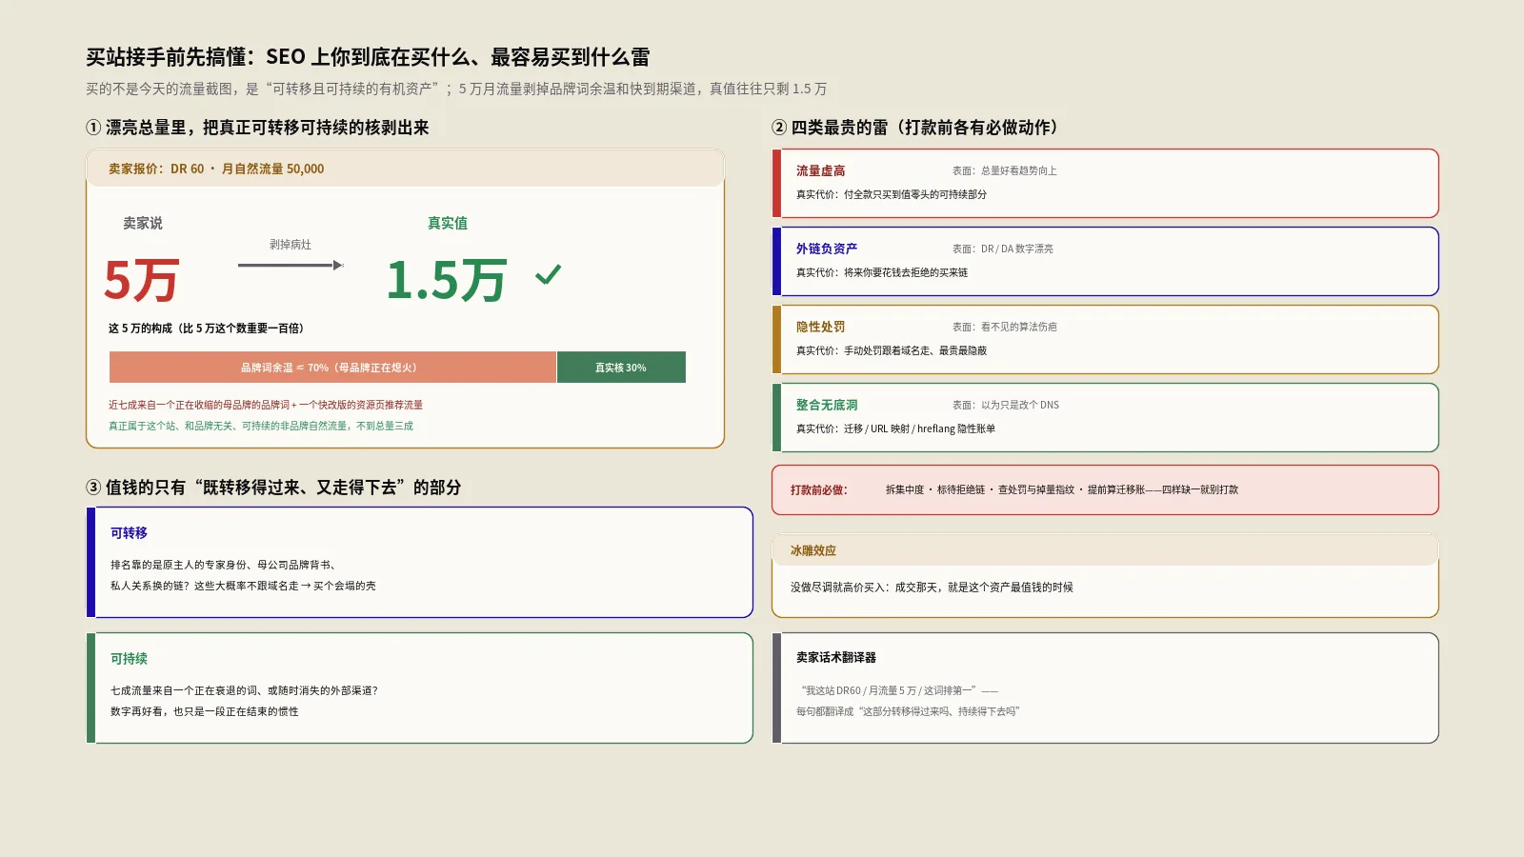Click 真实代价：付全款只买到值零头的可持续部分
This screenshot has height=857, width=1524.
(892, 194)
